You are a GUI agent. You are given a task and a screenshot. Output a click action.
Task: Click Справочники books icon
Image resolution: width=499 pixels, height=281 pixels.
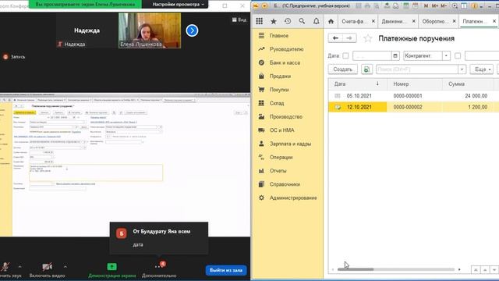pyautogui.click(x=261, y=184)
